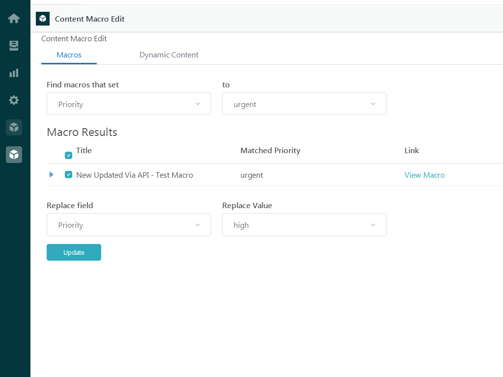Open the 'to' dropdown showing urgent
Image resolution: width=503 pixels, height=377 pixels.
[x=304, y=104]
